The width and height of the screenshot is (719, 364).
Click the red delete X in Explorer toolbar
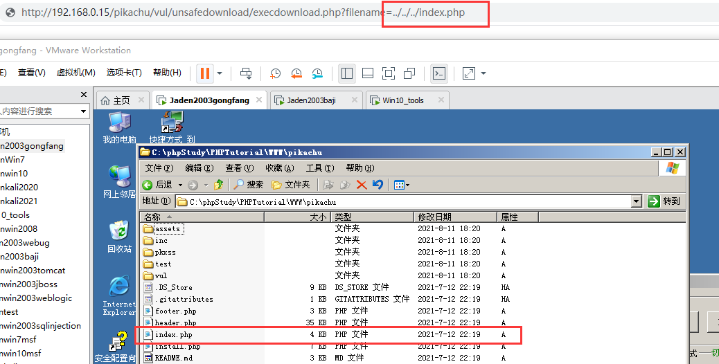[x=362, y=185]
